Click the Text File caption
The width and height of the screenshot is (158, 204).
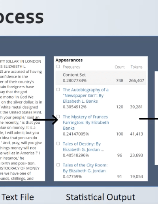tap(18, 197)
